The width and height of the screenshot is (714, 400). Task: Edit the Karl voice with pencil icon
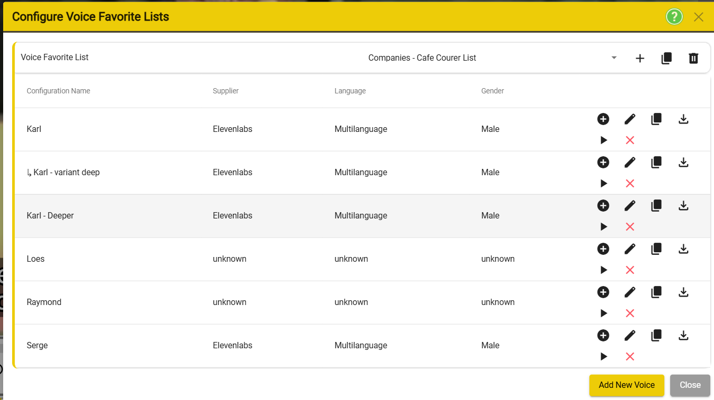(630, 119)
